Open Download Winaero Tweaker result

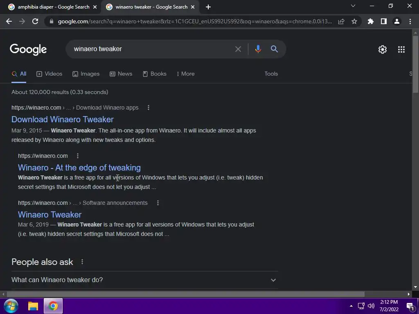tap(63, 119)
